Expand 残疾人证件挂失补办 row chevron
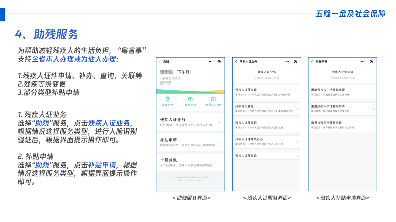This screenshot has height=222, width=396. point(298,142)
